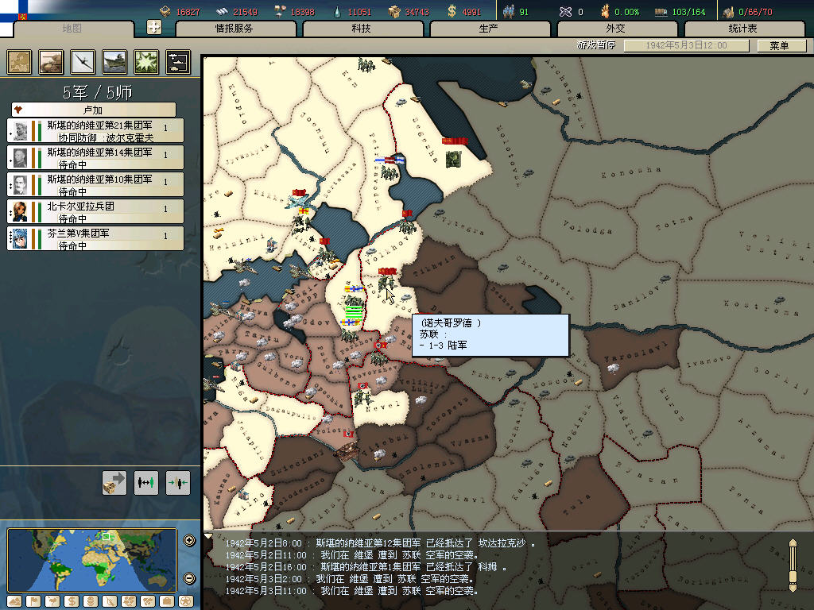Click the send supplies crate arrow icon
This screenshot has width=814, height=610.
tap(114, 482)
